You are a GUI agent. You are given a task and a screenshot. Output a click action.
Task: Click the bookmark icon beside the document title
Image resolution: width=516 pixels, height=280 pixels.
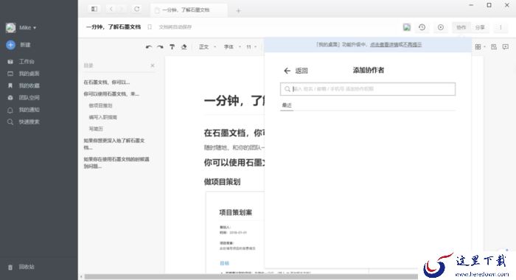click(x=150, y=27)
